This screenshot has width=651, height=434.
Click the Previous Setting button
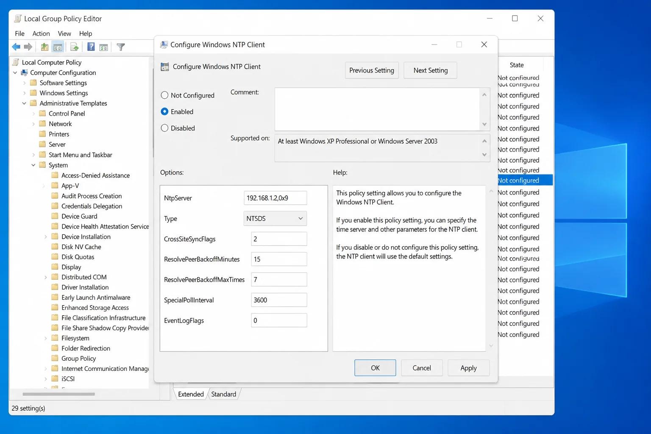(x=372, y=70)
